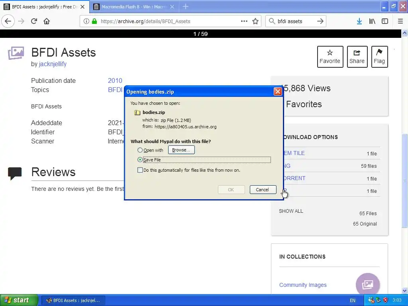Viewport: 408px width, 306px height.
Task: Reload the current page
Action: tap(34, 21)
